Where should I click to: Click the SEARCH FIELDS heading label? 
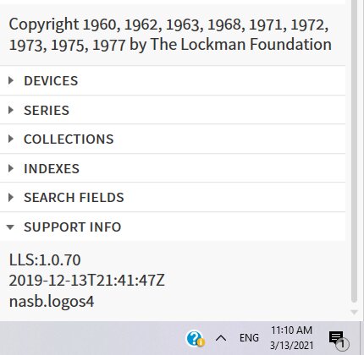coord(74,198)
